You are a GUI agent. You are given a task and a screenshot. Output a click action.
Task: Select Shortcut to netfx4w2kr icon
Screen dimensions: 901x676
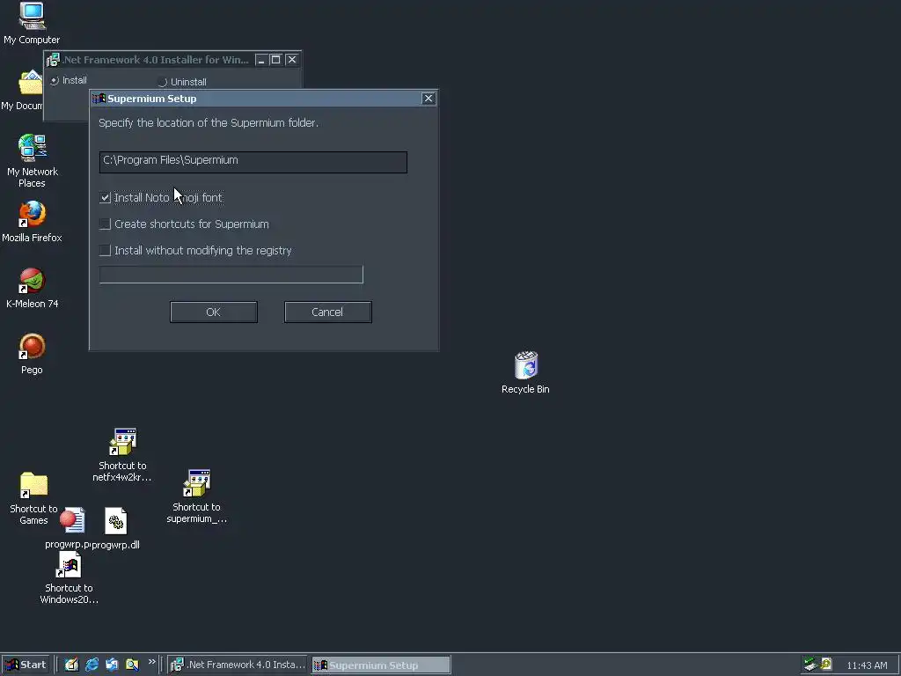coord(123,442)
